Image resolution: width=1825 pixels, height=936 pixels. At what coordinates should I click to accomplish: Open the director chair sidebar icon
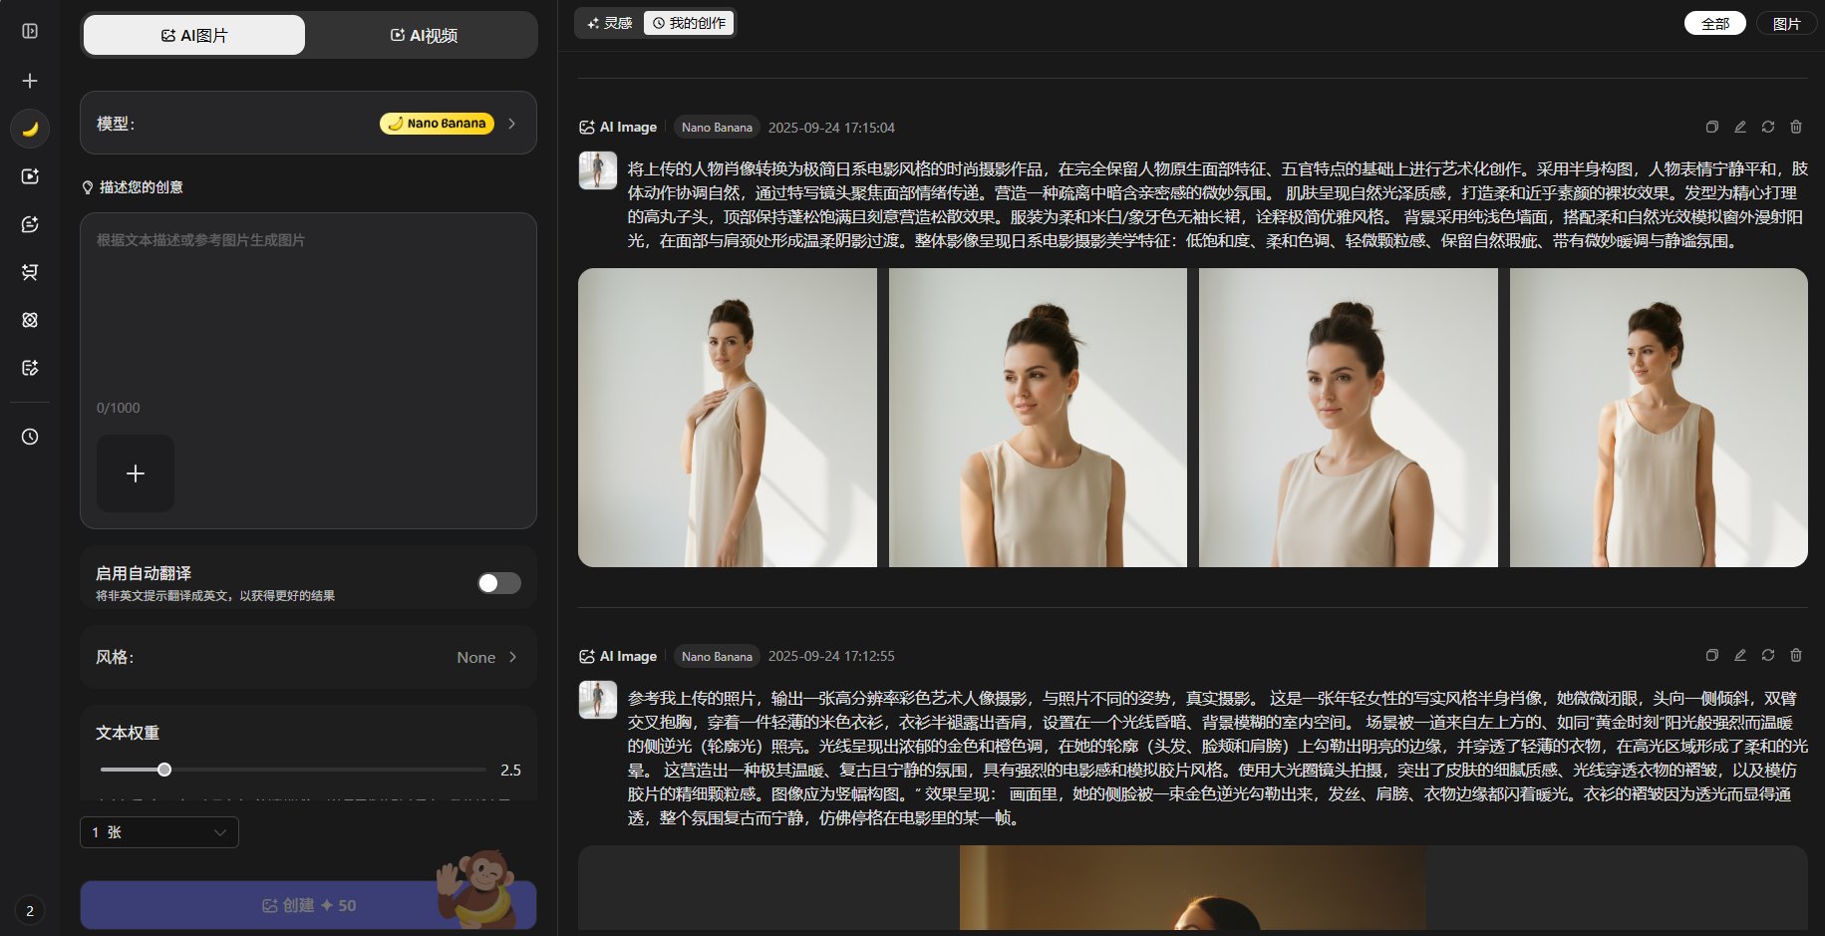[x=30, y=272]
